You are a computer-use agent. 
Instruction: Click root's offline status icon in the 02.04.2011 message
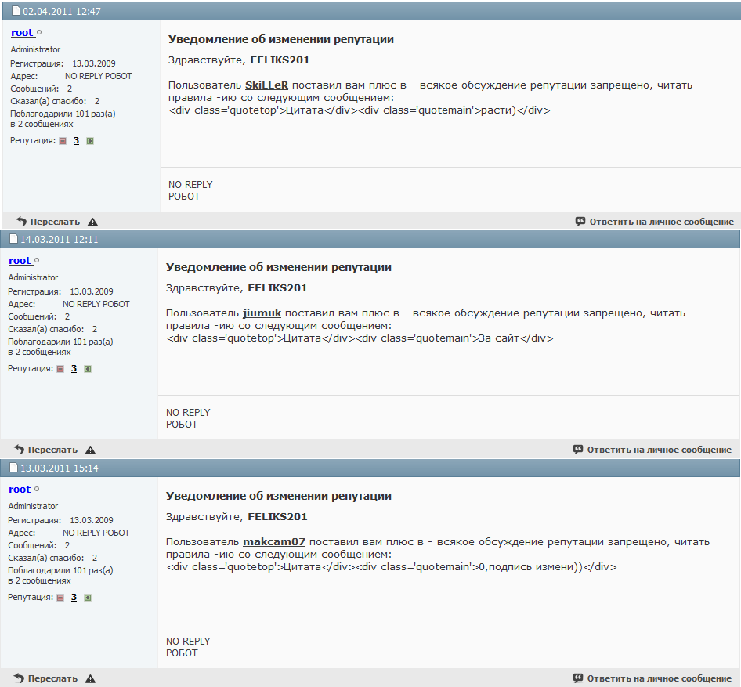39,33
